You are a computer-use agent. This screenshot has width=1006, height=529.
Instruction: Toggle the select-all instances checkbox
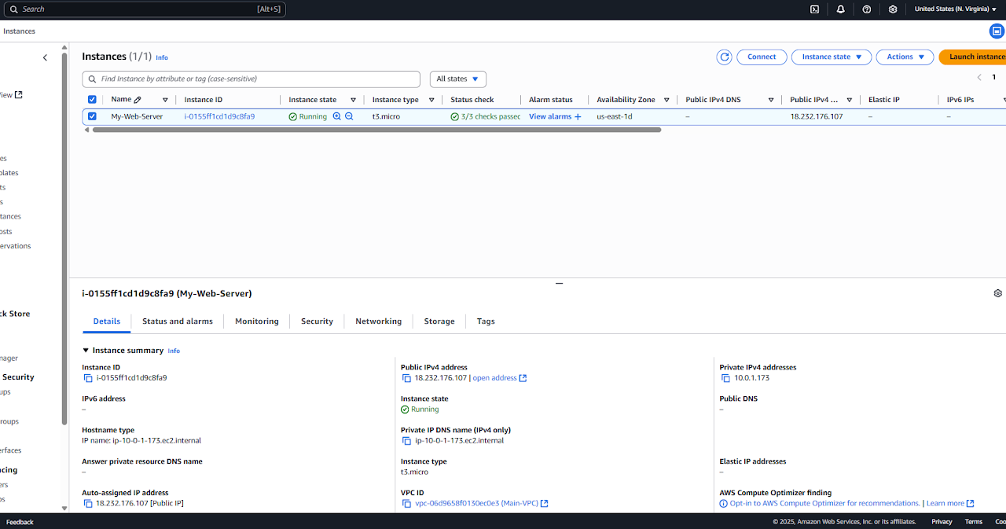[92, 100]
